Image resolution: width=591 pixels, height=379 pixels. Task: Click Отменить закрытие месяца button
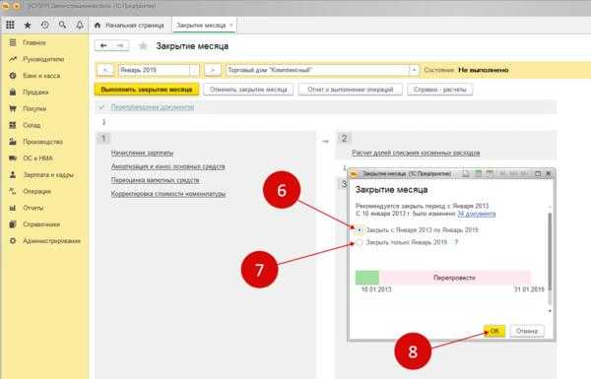click(x=248, y=90)
